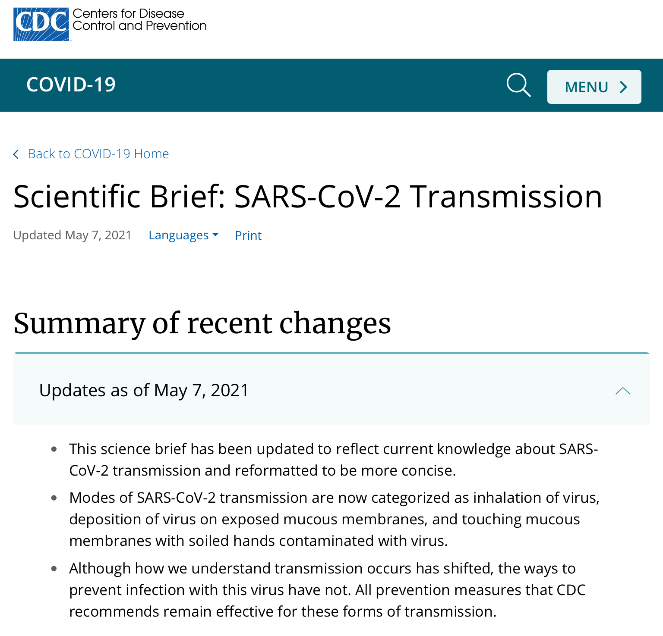This screenshot has height=636, width=663.
Task: Click the small caret next to Languages
Action: coord(215,235)
